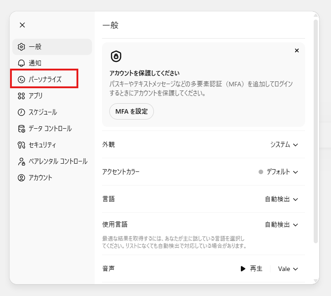Click the scrollbar up arrow
The height and width of the screenshot is (296, 331).
pos(316,15)
